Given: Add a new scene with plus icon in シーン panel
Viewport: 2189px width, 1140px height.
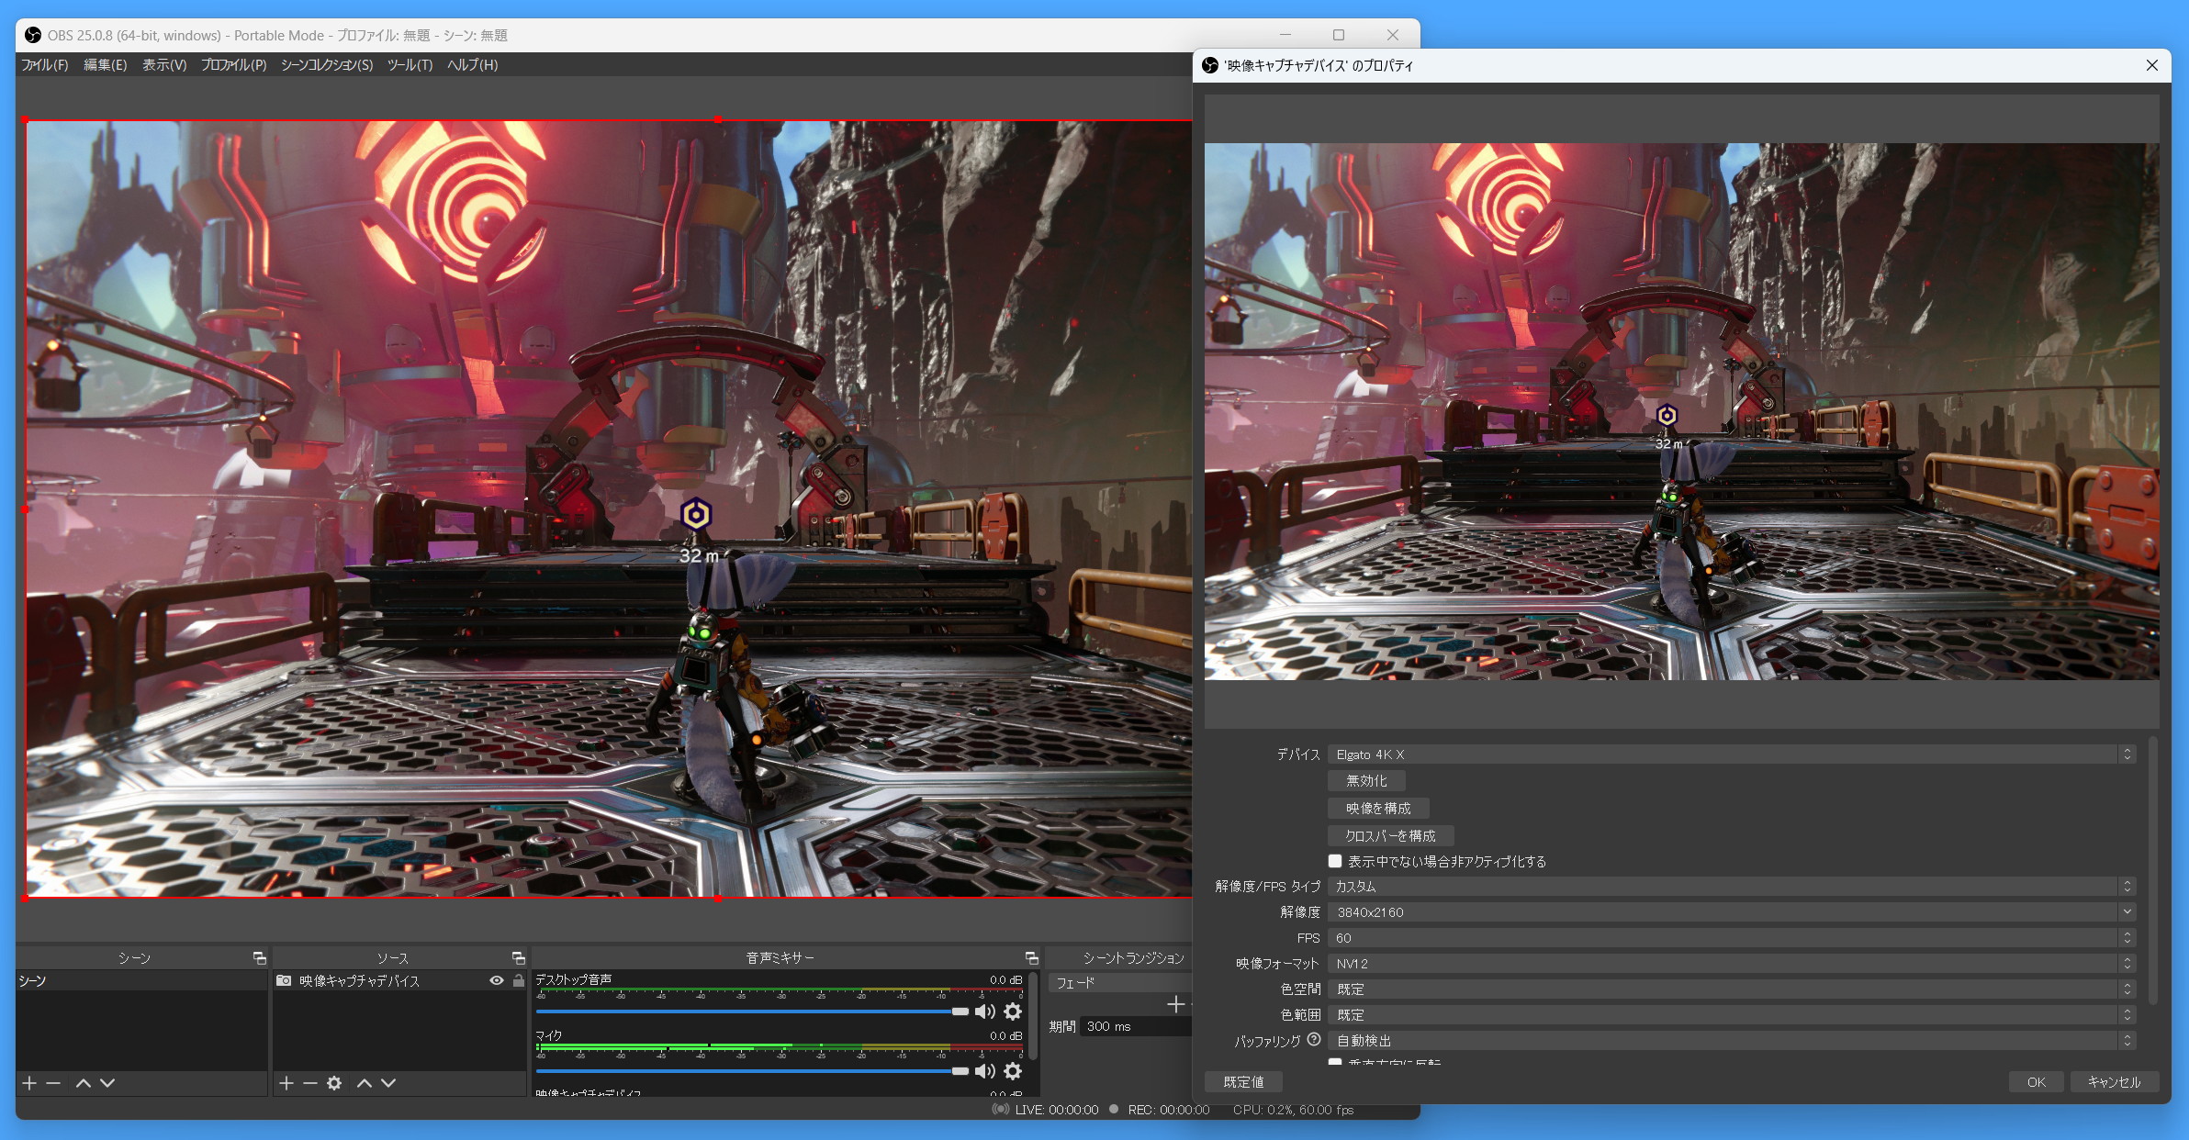Looking at the screenshot, I should coord(29,1083).
